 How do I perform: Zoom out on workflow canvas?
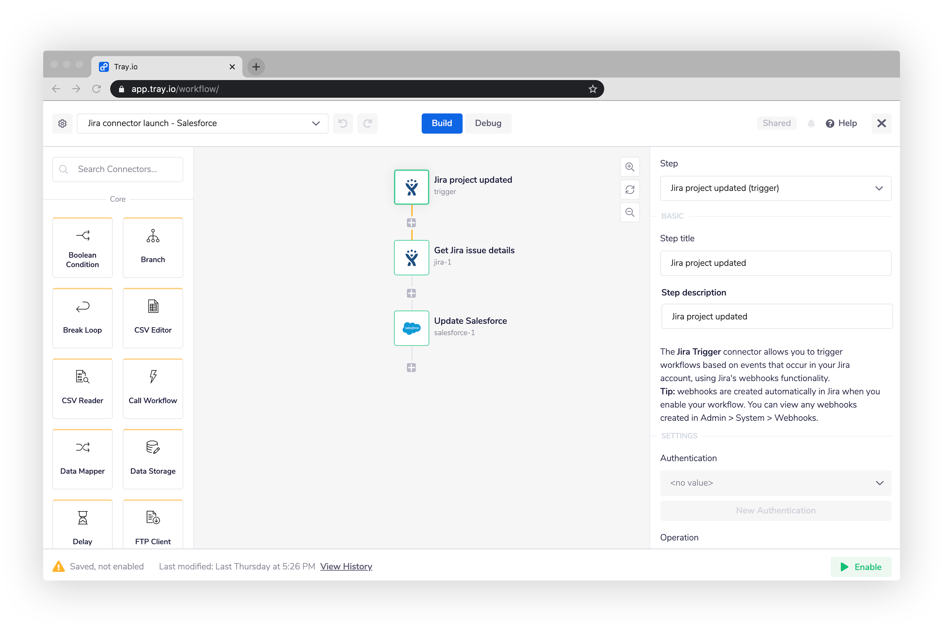(629, 212)
